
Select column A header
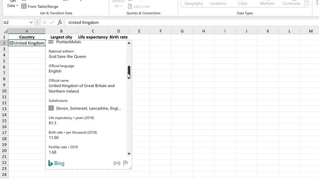(26, 31)
